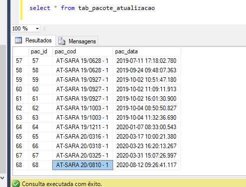Click the from keyword in the query
246x187 pixels.
[68, 8]
